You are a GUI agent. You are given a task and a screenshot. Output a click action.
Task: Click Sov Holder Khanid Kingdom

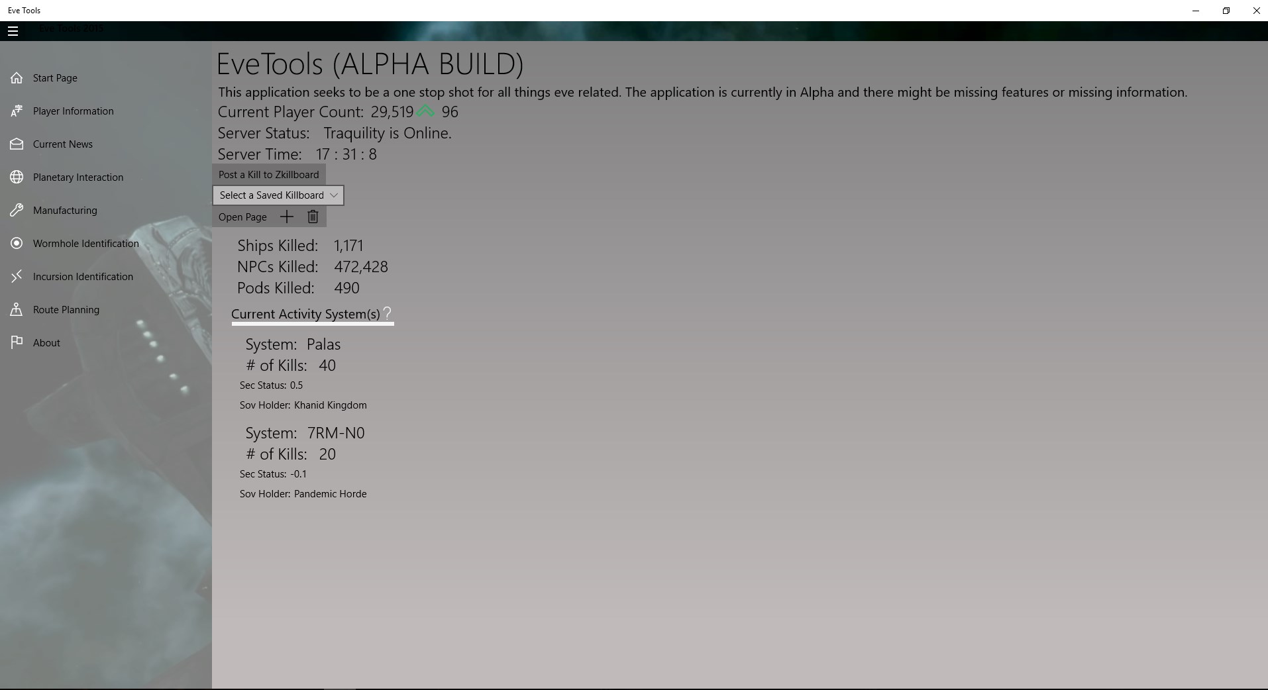click(330, 405)
